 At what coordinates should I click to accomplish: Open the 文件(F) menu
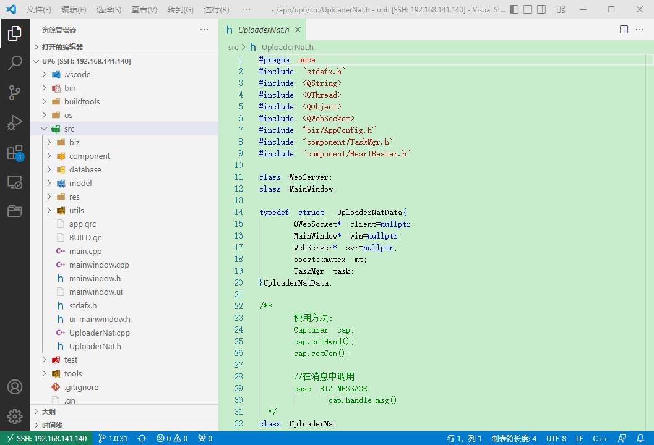pos(39,9)
